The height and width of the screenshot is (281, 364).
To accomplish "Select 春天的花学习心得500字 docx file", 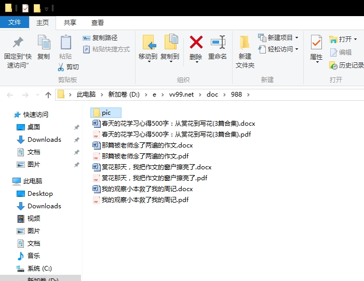I will [173, 123].
